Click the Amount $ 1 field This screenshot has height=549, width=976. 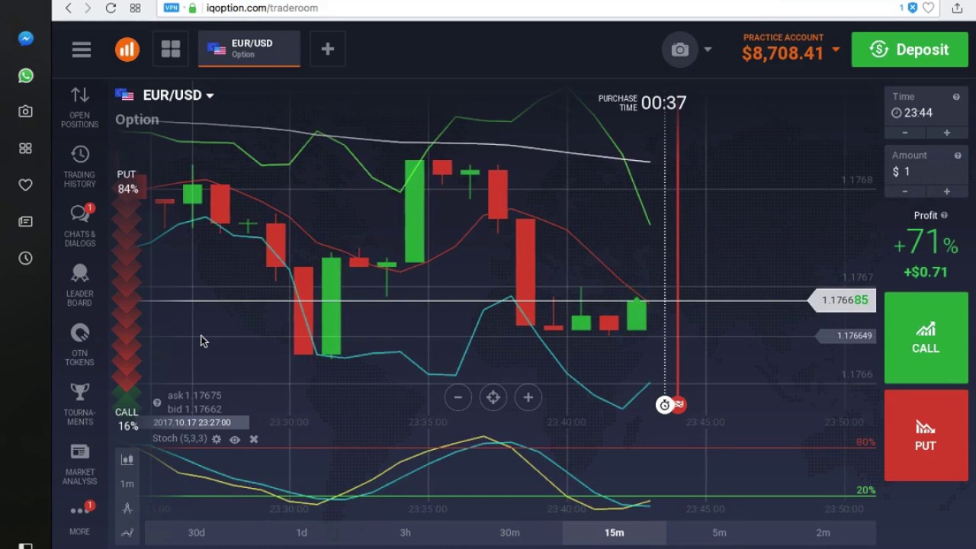[x=926, y=172]
